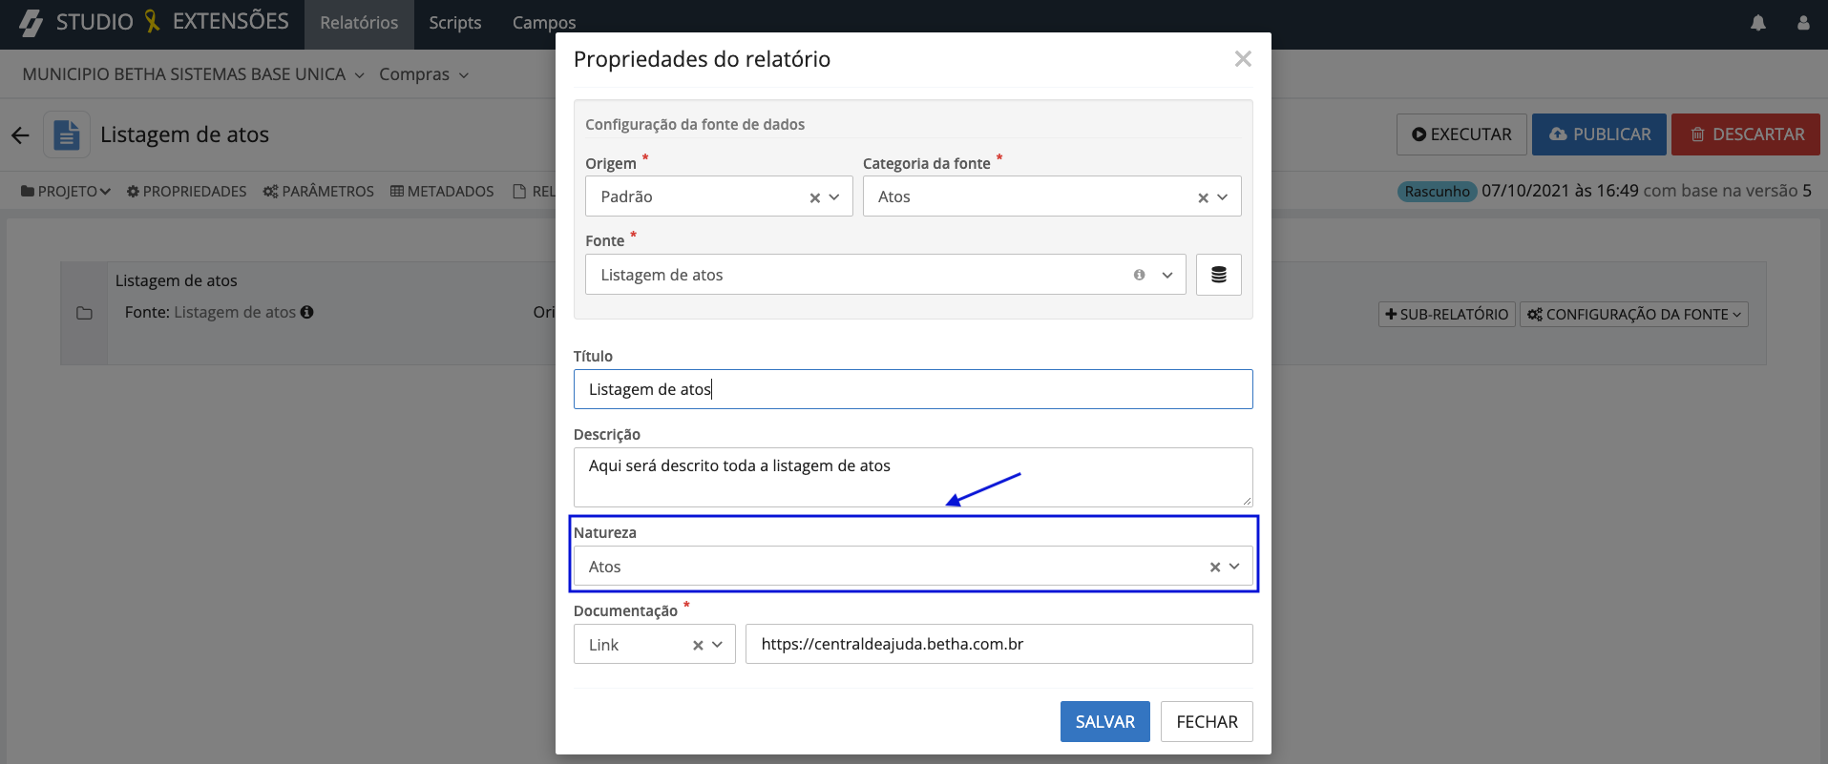Click into the Descrição text area
Screen dimensions: 1828x764
[914, 477]
